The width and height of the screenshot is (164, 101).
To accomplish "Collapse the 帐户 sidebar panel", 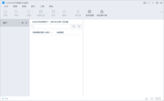I will (x=22, y=23).
